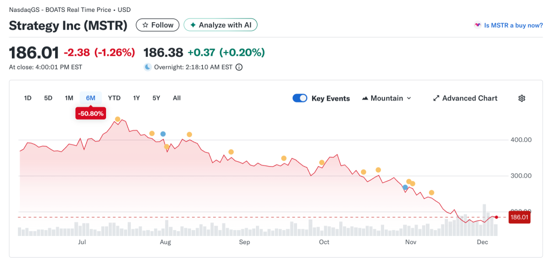The height and width of the screenshot is (262, 554).
Task: Select the 1M time range
Action: coord(69,98)
